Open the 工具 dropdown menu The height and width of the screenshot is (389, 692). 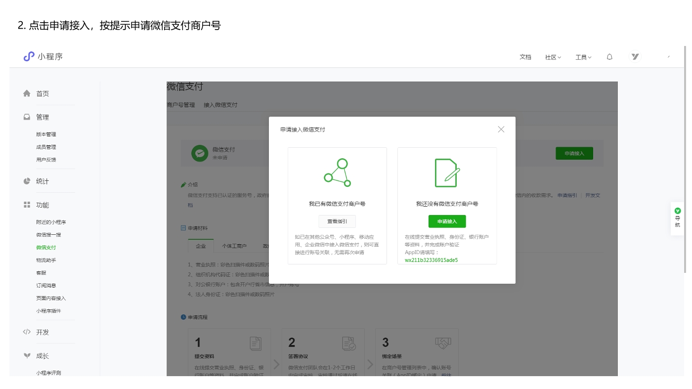pyautogui.click(x=583, y=57)
